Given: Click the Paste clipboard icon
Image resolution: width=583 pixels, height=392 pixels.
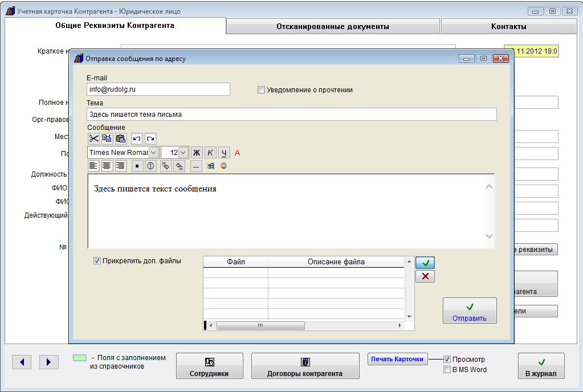Looking at the screenshot, I should pyautogui.click(x=121, y=138).
